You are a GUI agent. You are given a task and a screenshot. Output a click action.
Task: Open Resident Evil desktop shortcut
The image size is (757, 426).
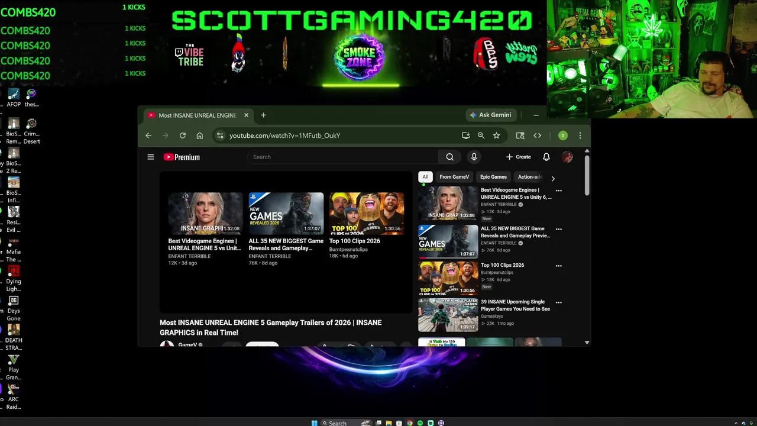(14, 220)
